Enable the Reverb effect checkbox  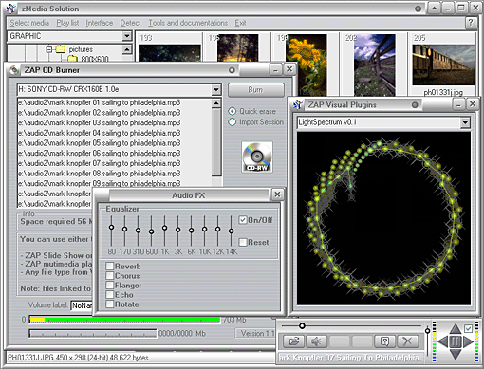[109, 266]
